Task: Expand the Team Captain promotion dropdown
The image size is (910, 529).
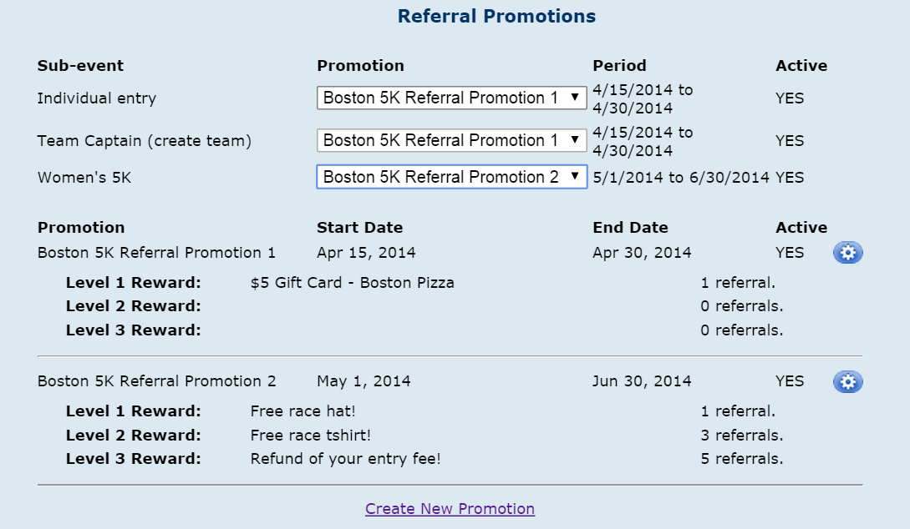Action: (451, 140)
